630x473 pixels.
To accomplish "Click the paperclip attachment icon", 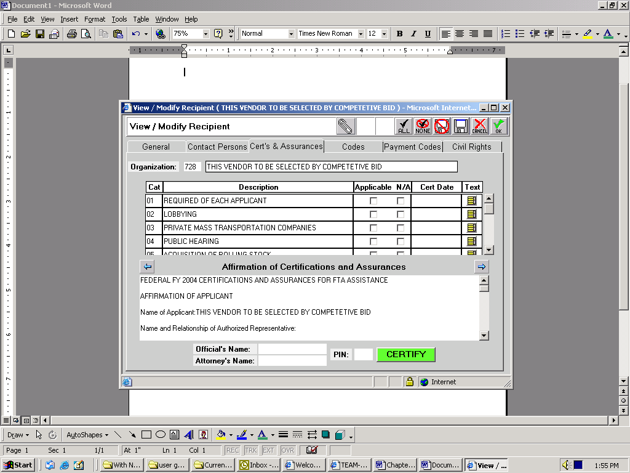I will pyautogui.click(x=346, y=126).
